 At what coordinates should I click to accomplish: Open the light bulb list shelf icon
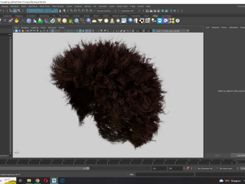tap(154, 21)
